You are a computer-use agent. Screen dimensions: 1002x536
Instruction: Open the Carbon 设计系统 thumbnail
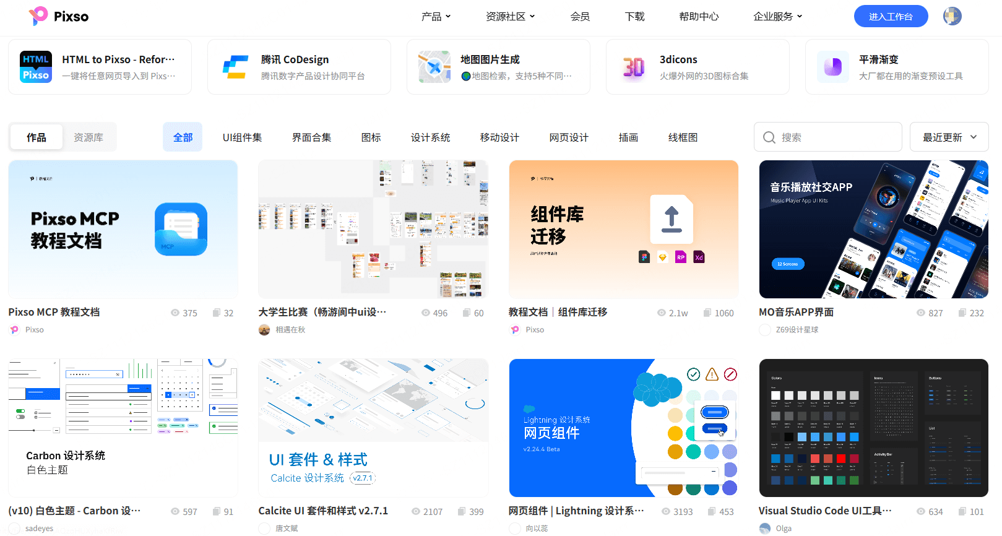(123, 428)
